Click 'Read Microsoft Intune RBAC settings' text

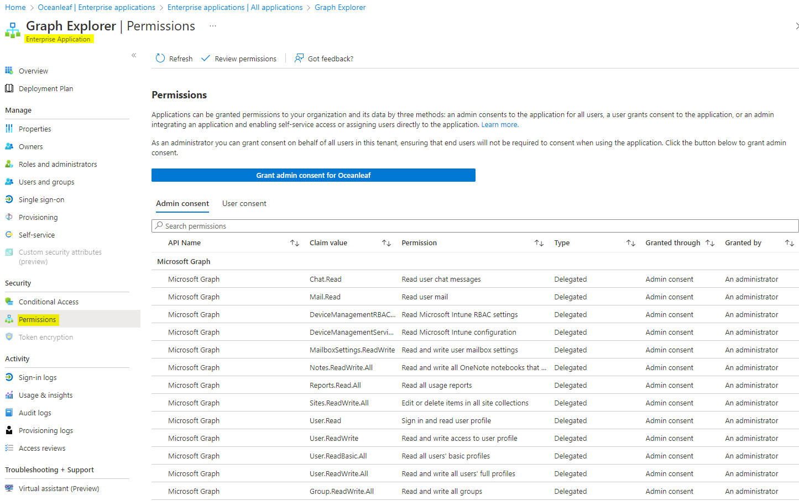(x=460, y=314)
